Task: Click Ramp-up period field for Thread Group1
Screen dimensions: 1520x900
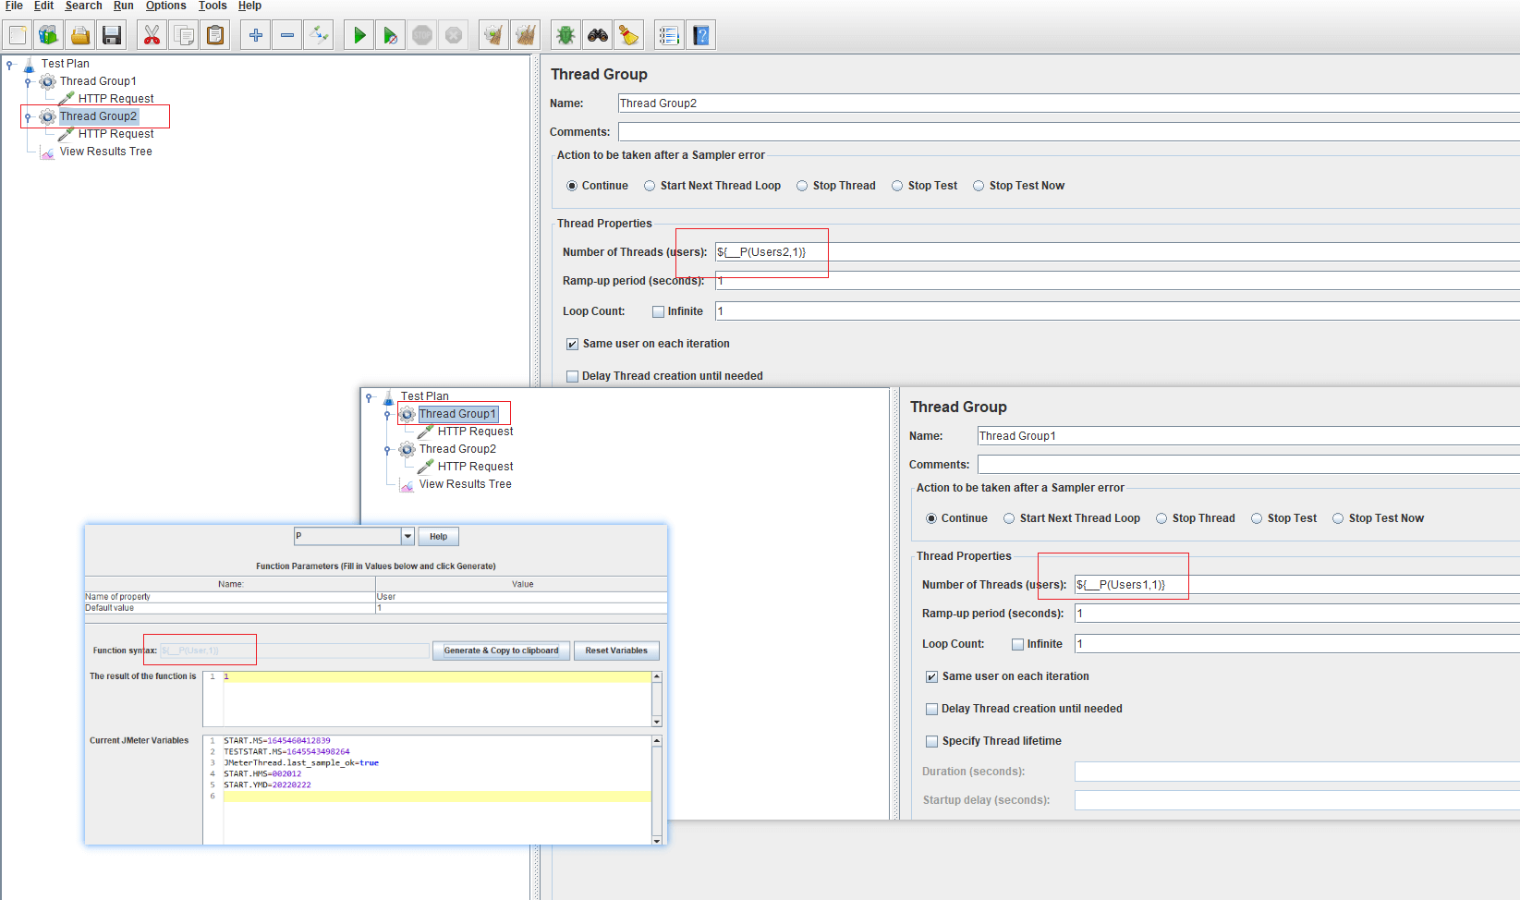Action: click(x=1296, y=614)
